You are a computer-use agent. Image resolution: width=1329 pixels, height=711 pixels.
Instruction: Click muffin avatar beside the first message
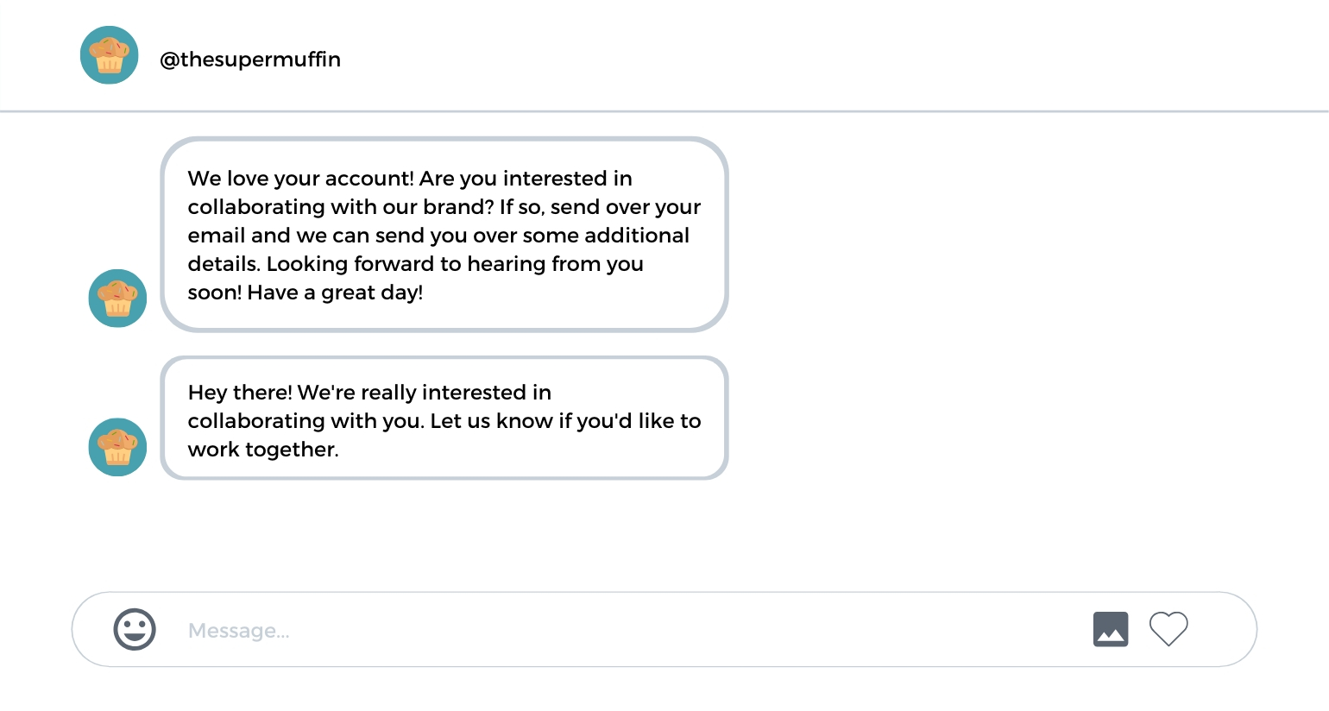click(118, 299)
